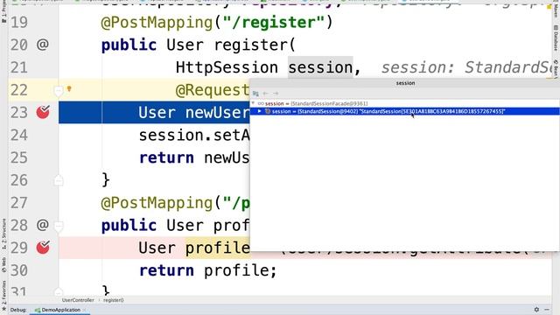Toggle the breakpoint on line 29
This screenshot has width=560, height=315.
coord(43,247)
